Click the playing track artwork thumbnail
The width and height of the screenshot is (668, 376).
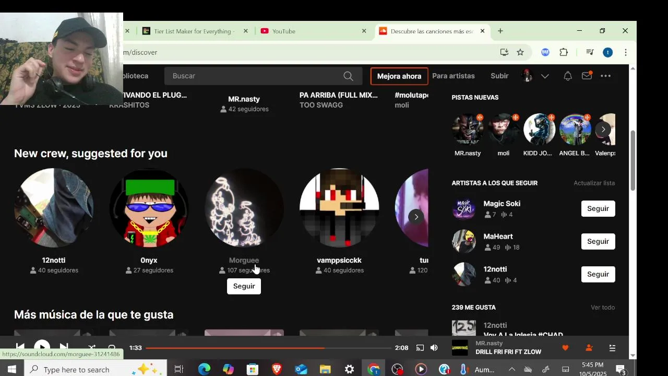point(460,348)
